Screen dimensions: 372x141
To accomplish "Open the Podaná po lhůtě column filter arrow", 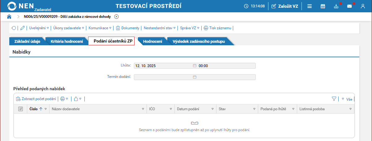I will coord(293,109).
